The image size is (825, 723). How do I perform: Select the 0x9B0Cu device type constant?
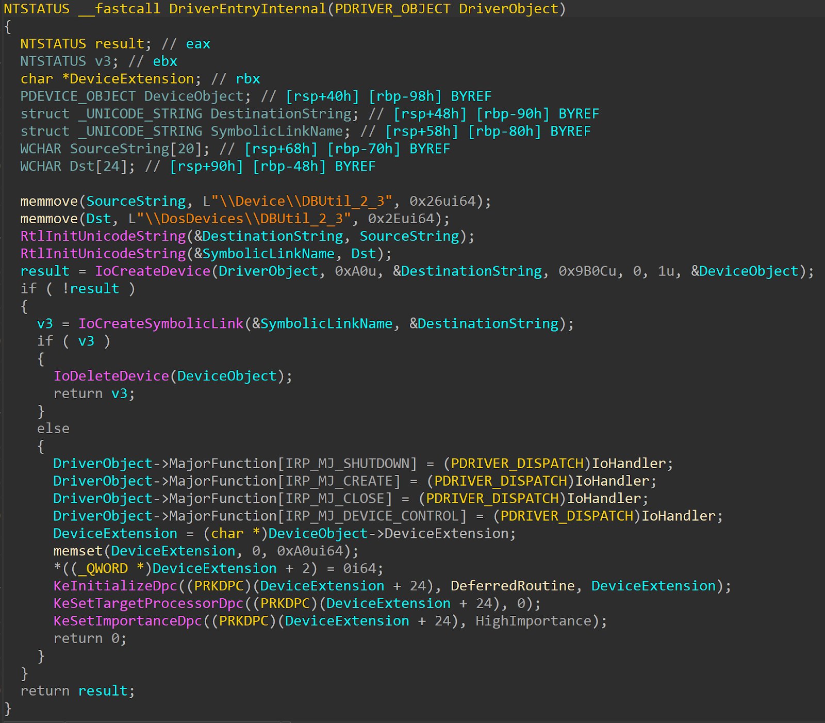click(587, 271)
